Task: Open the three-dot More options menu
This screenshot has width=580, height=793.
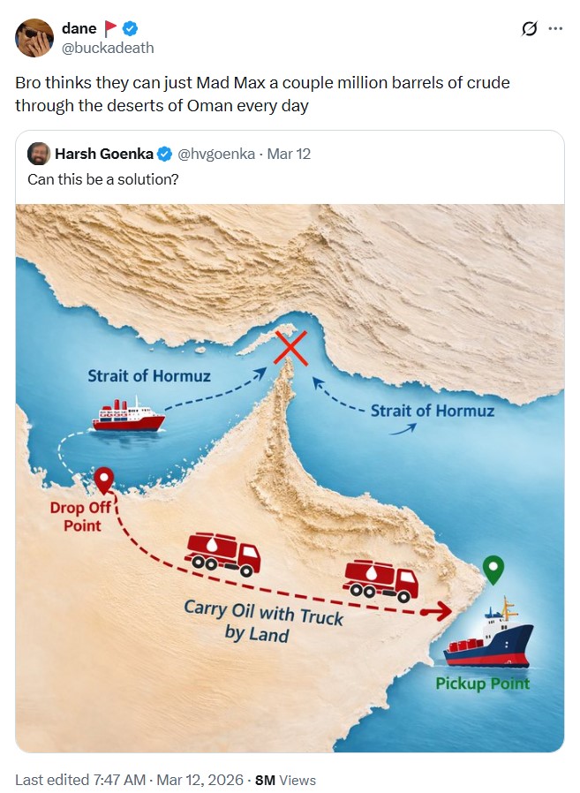Action: 555,29
